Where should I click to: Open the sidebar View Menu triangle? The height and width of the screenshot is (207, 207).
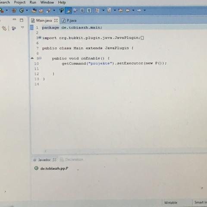point(22,27)
